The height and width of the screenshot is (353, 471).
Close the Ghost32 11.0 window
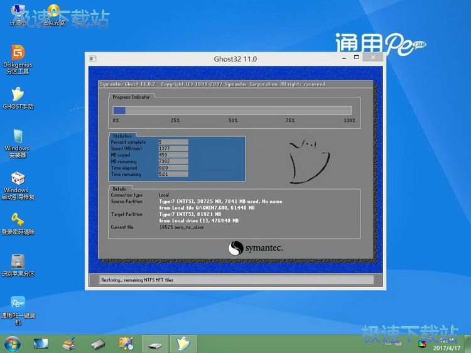(x=373, y=57)
